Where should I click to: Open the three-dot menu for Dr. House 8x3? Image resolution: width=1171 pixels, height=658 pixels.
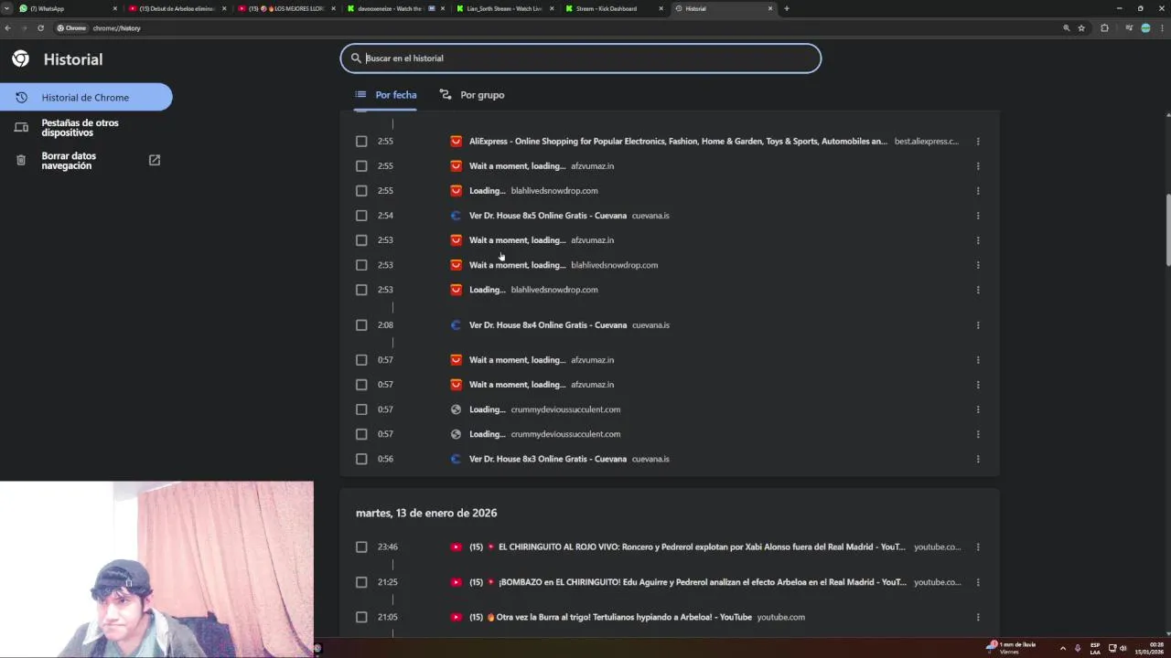978,459
